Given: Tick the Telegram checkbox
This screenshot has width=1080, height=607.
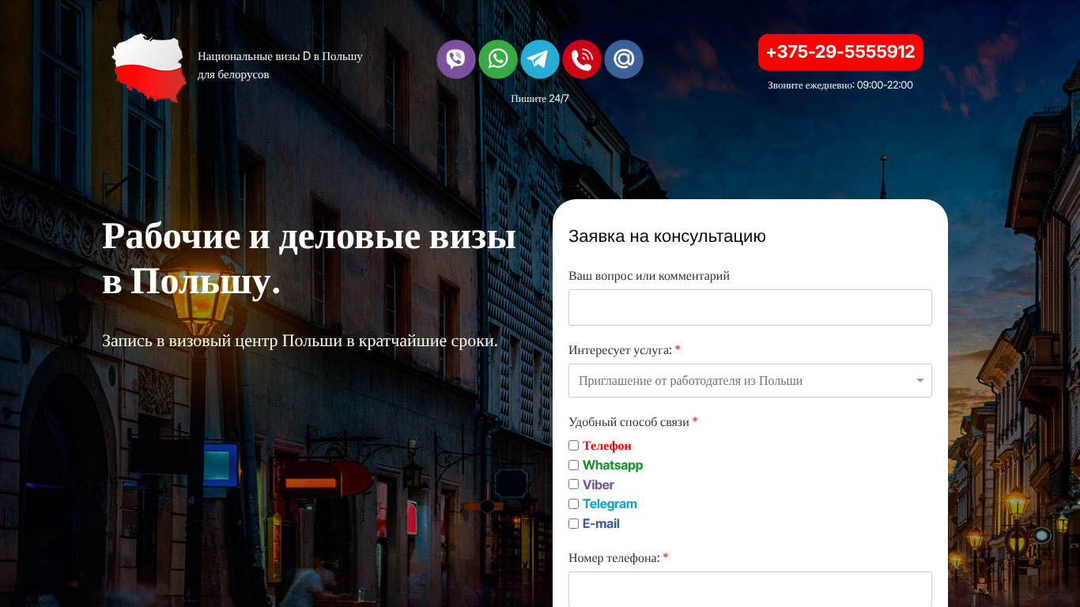Looking at the screenshot, I should [x=574, y=503].
